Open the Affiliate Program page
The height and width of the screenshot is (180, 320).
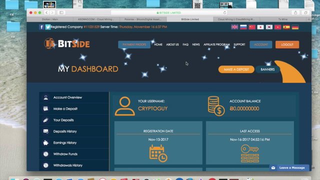[x=216, y=44]
